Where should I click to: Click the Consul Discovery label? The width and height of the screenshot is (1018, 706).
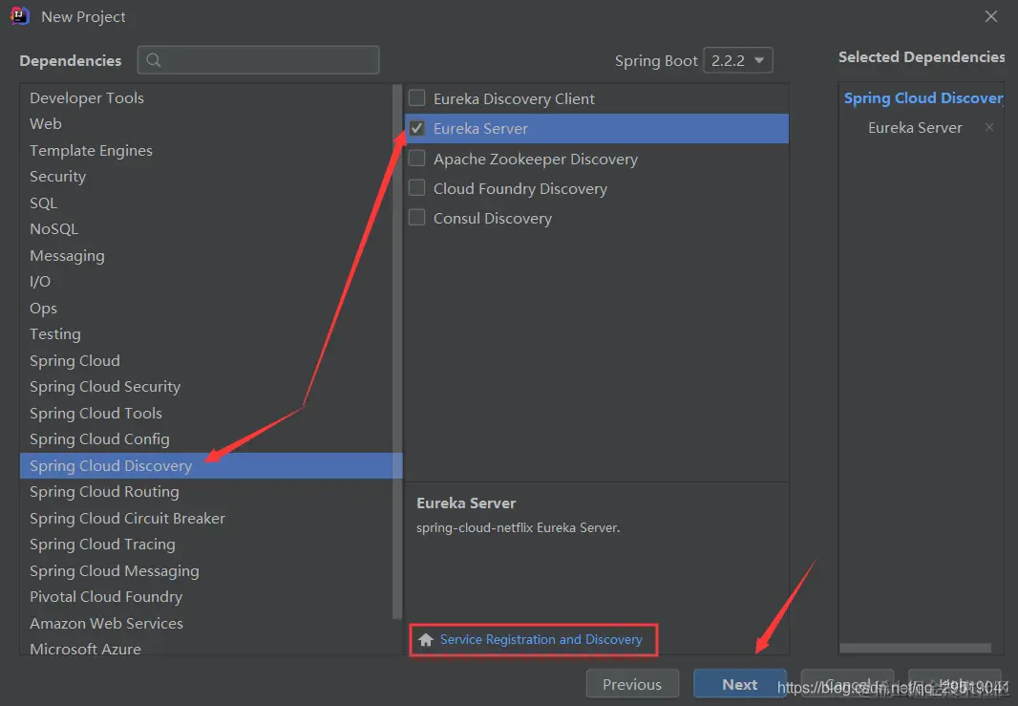click(493, 218)
